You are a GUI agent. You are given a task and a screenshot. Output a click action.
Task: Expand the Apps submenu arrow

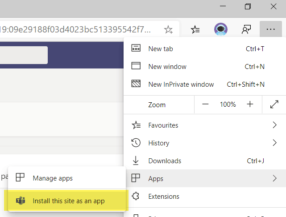point(274,179)
